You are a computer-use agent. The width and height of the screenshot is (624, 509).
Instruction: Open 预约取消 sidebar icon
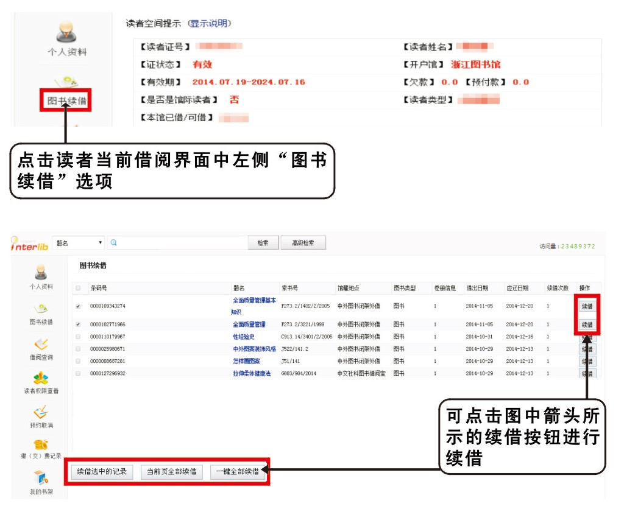[41, 413]
